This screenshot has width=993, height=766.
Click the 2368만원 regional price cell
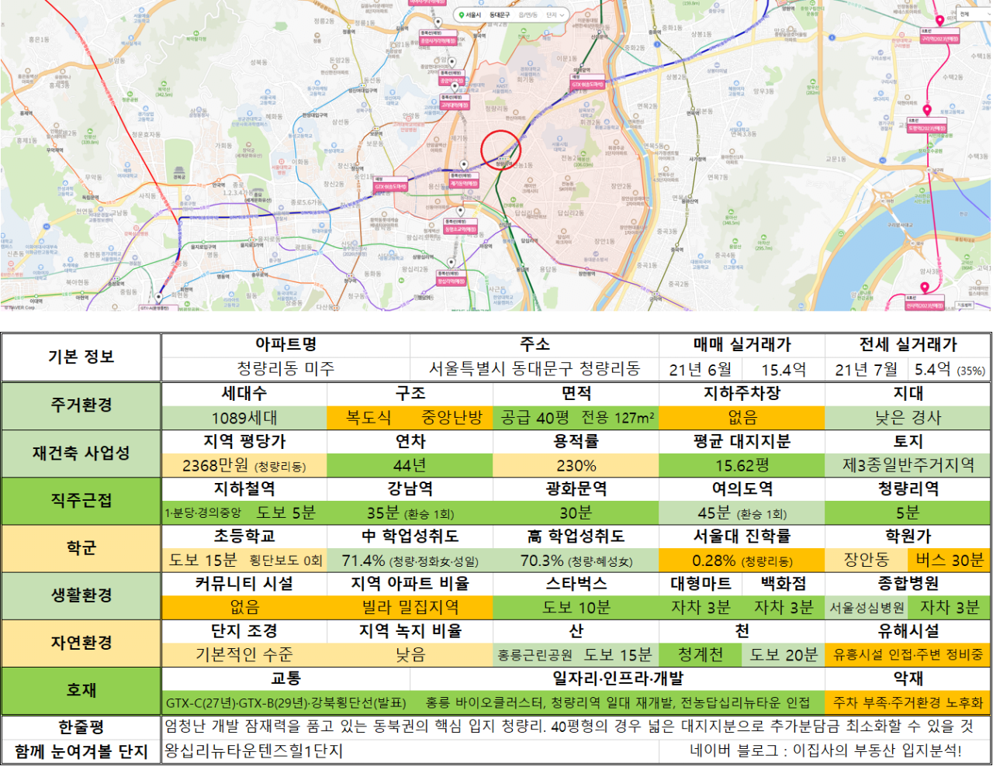[244, 466]
